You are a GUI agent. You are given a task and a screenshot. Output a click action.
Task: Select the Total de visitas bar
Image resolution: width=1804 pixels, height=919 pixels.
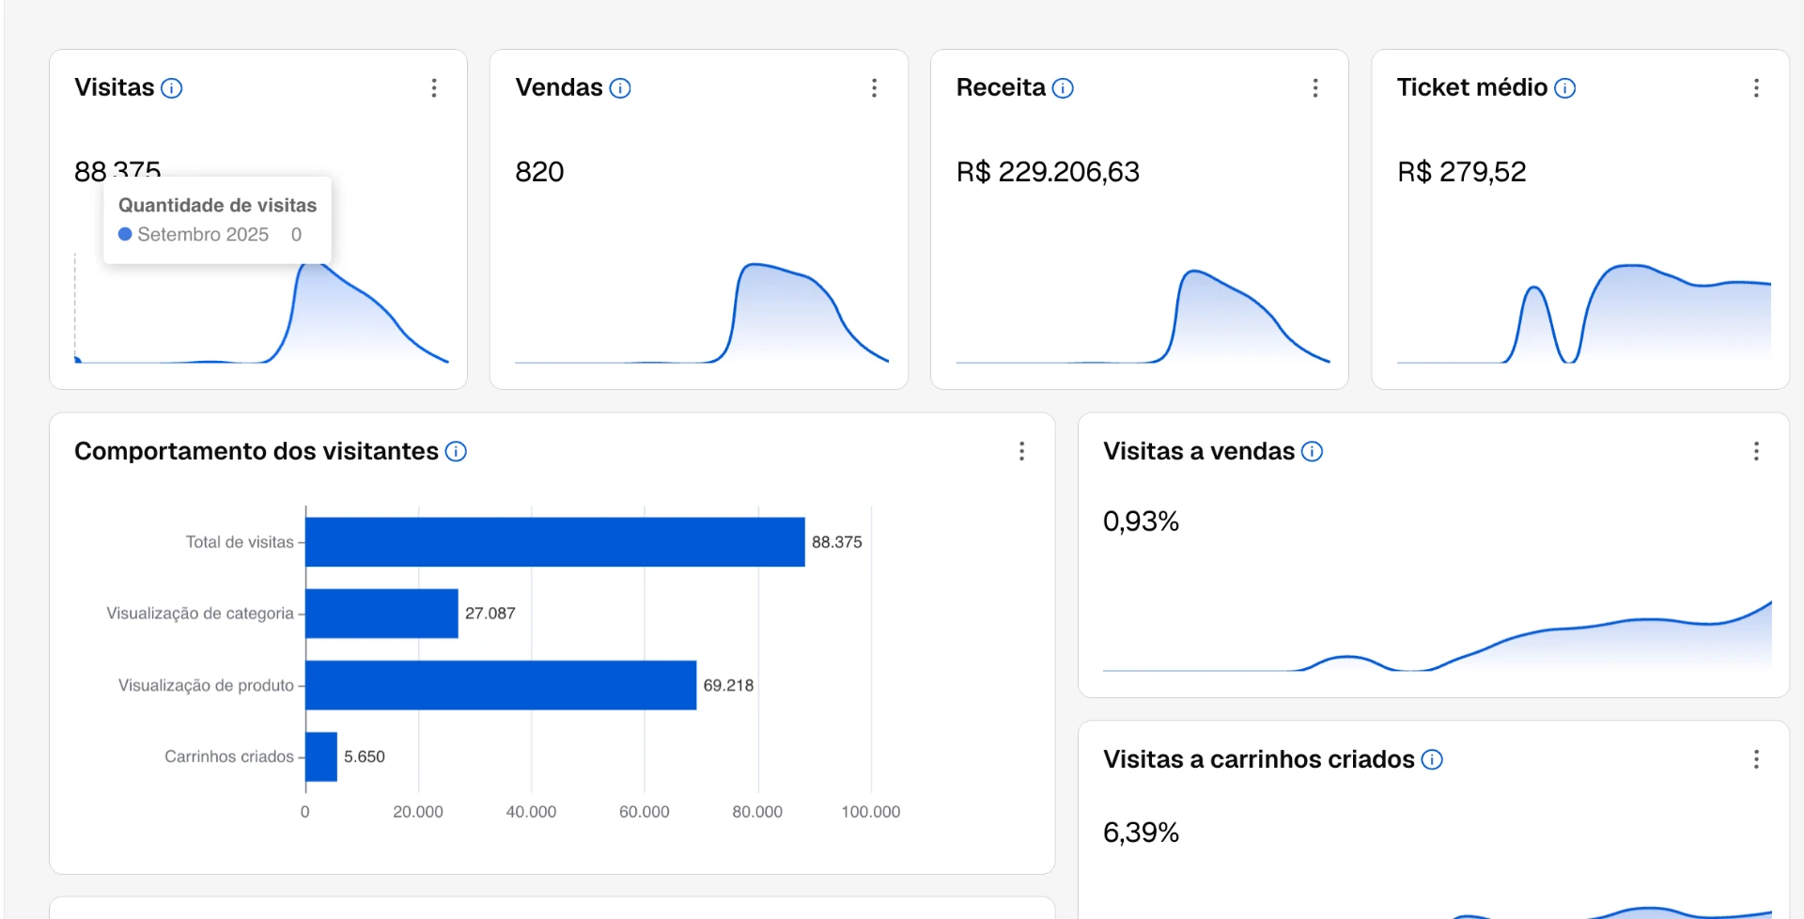pyautogui.click(x=555, y=542)
